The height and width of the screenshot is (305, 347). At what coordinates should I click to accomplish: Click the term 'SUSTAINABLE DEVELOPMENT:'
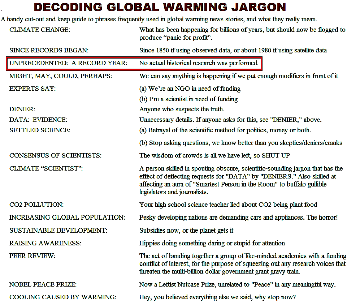coord(58,231)
